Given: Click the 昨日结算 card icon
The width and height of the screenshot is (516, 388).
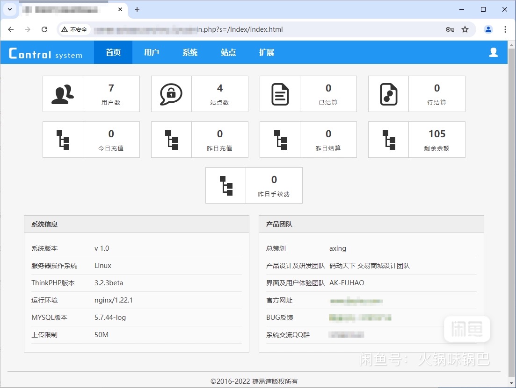Looking at the screenshot, I should pyautogui.click(x=280, y=139).
